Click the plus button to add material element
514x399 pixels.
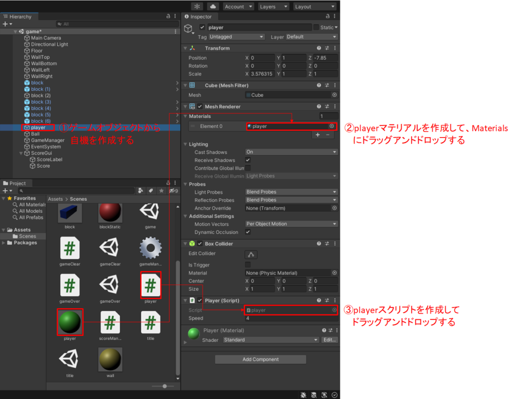317,135
